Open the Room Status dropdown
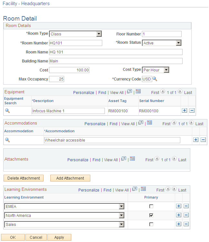Image resolution: width=209 pixels, height=242 pixels. pos(179,43)
